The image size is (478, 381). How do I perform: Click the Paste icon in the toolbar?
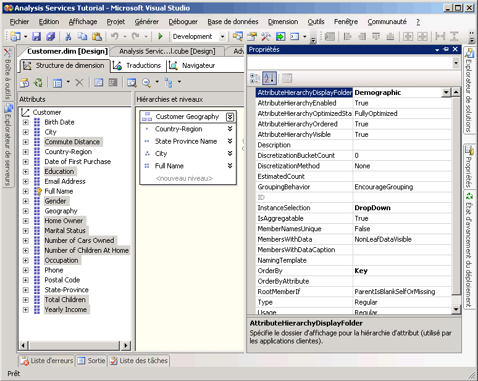[x=97, y=36]
